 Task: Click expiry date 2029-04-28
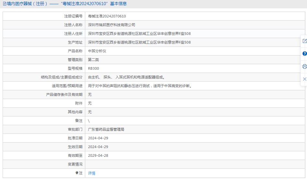(x=98, y=155)
